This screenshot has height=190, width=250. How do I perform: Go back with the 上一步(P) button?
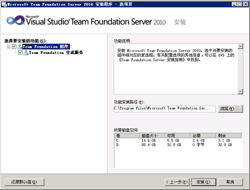(177, 182)
